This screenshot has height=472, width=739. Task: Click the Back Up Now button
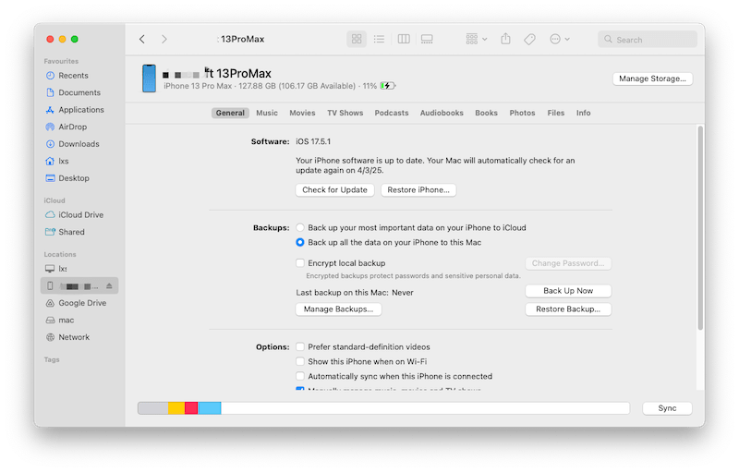[x=568, y=291]
